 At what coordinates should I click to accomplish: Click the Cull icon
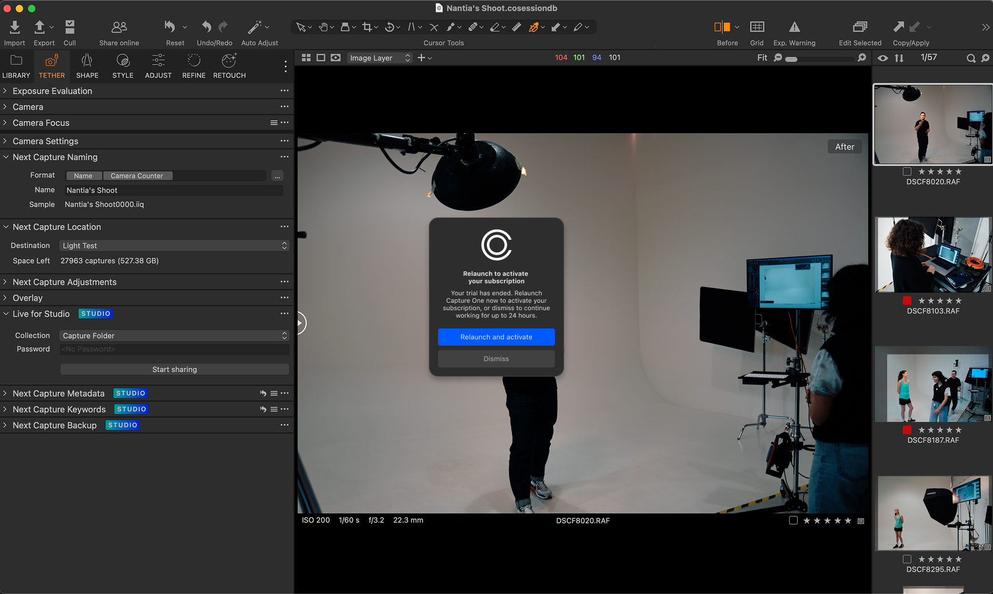point(69,27)
